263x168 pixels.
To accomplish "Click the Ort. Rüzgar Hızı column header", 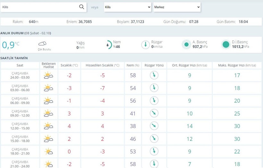I will pos(189,65).
